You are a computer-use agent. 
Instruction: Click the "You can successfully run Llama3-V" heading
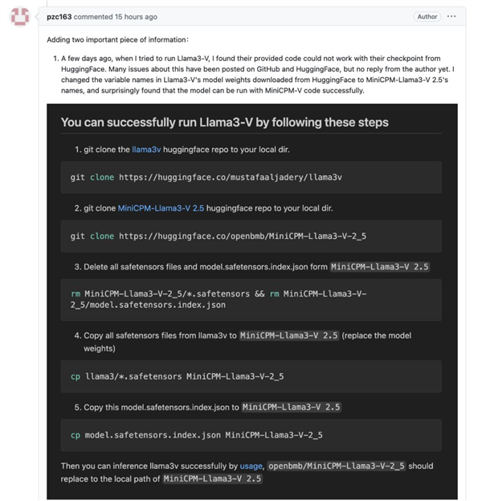224,122
